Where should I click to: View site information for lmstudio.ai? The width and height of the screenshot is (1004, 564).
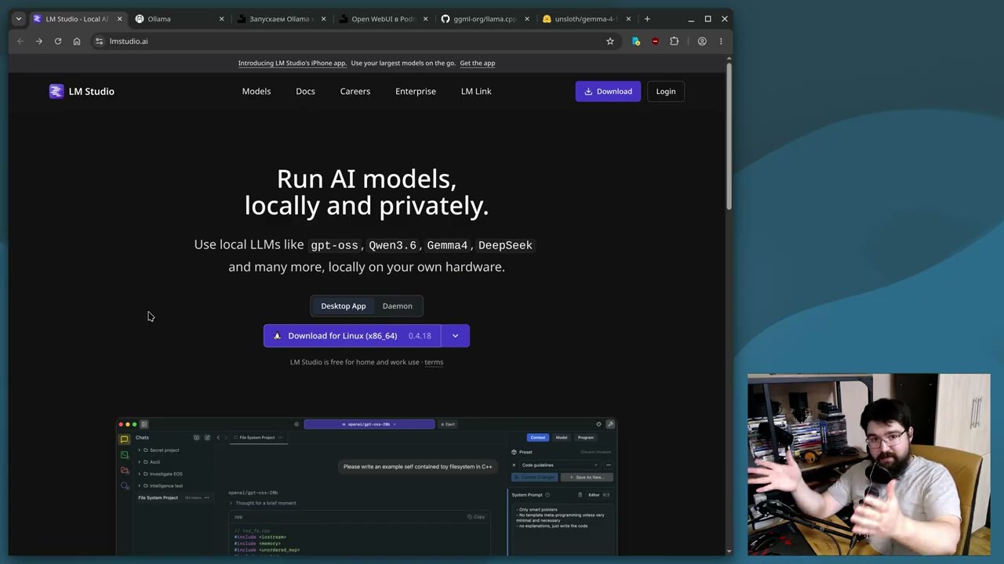[x=99, y=42]
